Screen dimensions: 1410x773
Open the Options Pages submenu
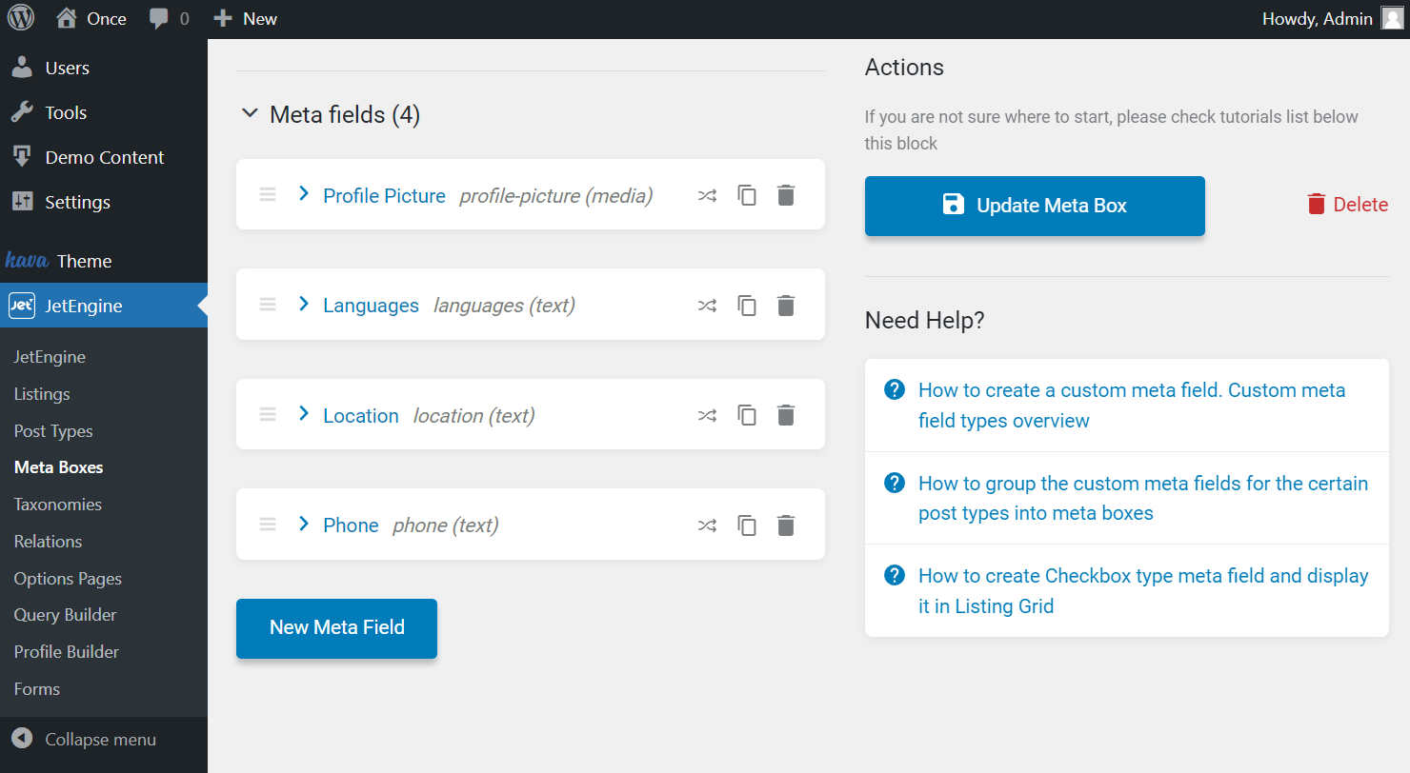click(68, 579)
